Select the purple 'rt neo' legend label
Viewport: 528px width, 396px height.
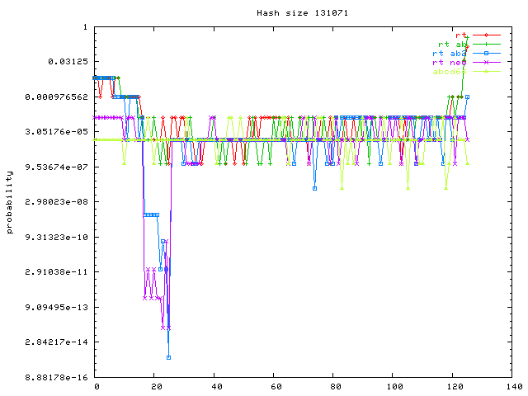click(x=450, y=63)
